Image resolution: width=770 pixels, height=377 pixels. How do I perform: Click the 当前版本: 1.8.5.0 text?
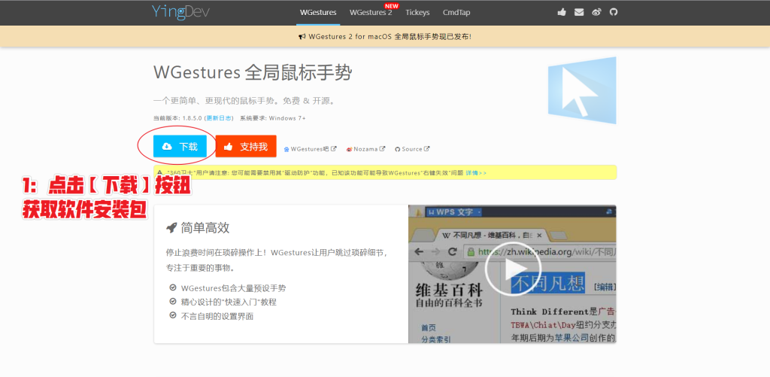[x=177, y=118]
